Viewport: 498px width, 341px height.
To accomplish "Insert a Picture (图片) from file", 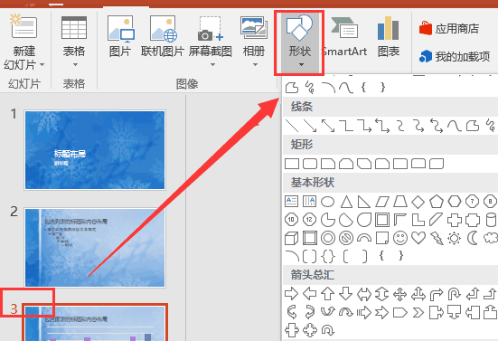I will click(x=120, y=37).
